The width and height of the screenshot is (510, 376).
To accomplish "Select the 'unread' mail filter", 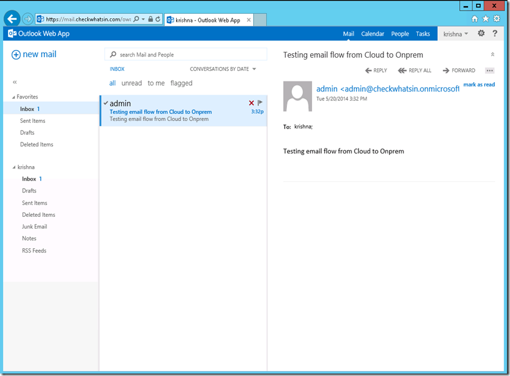I will pyautogui.click(x=132, y=83).
